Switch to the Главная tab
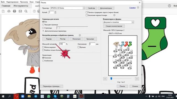The image size is (177, 99). (6, 6)
